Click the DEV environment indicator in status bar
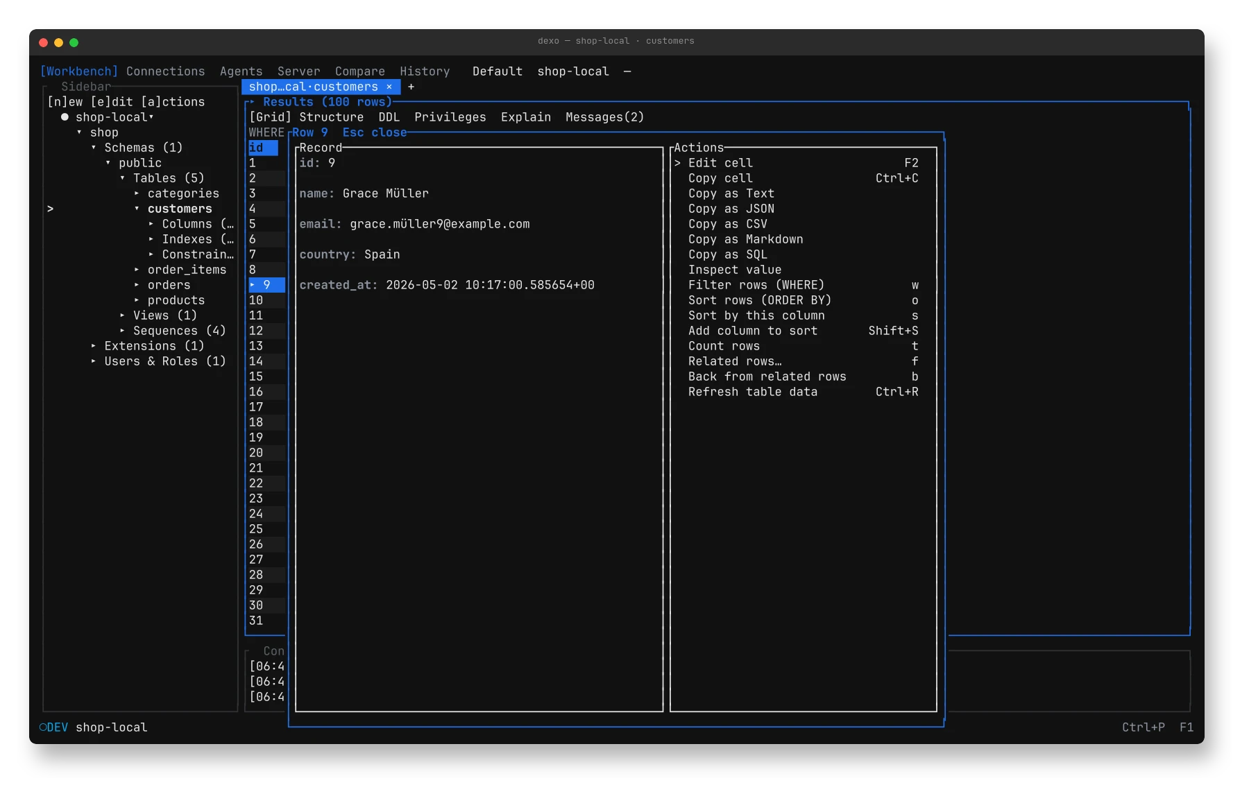 click(x=53, y=727)
